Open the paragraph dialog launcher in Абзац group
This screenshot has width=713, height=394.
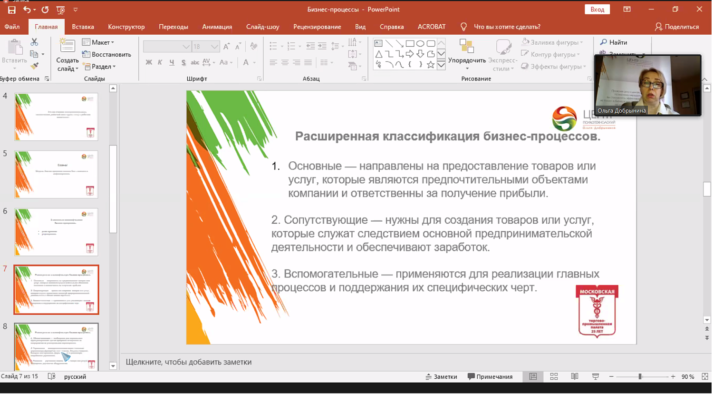coord(364,79)
